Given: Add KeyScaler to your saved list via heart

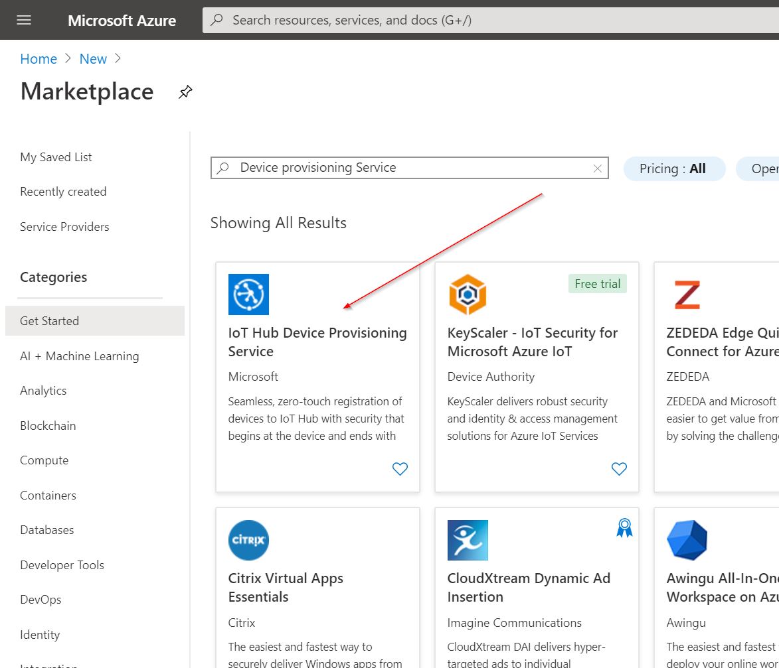Looking at the screenshot, I should [619, 468].
